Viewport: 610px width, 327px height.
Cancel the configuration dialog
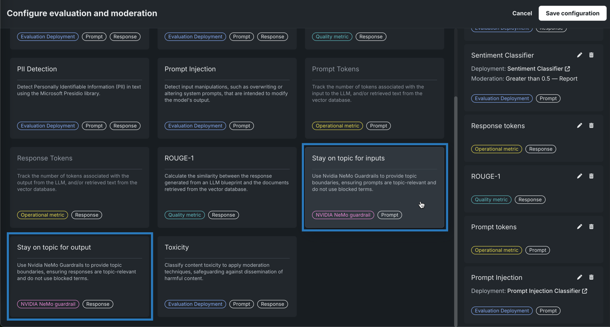tap(522, 13)
